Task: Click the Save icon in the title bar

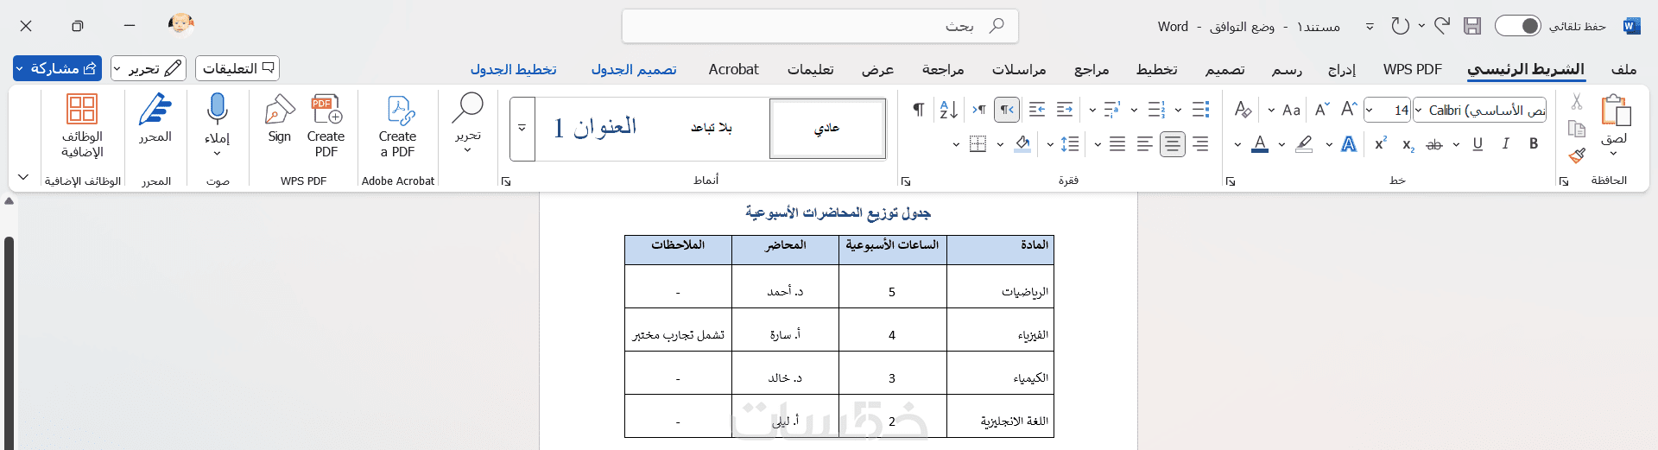Action: click(1472, 26)
